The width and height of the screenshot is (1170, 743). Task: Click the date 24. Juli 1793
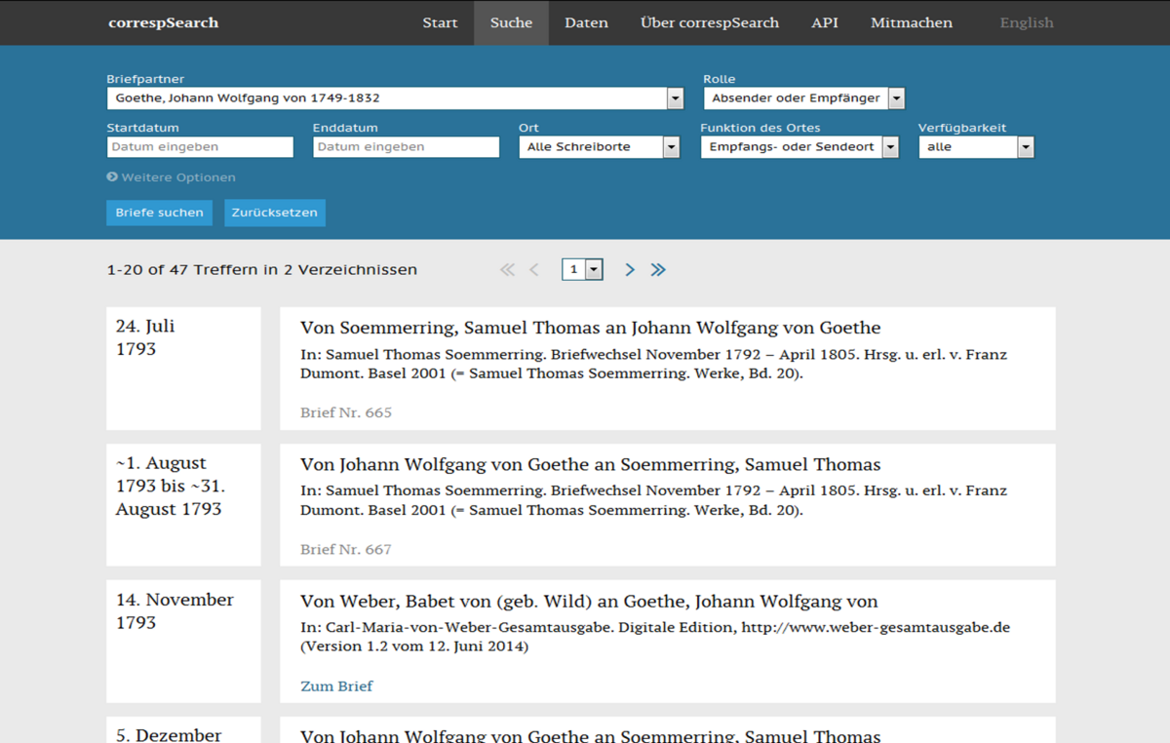tap(145, 337)
